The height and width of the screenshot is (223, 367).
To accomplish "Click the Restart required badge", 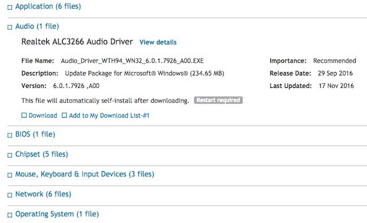I will point(218,100).
